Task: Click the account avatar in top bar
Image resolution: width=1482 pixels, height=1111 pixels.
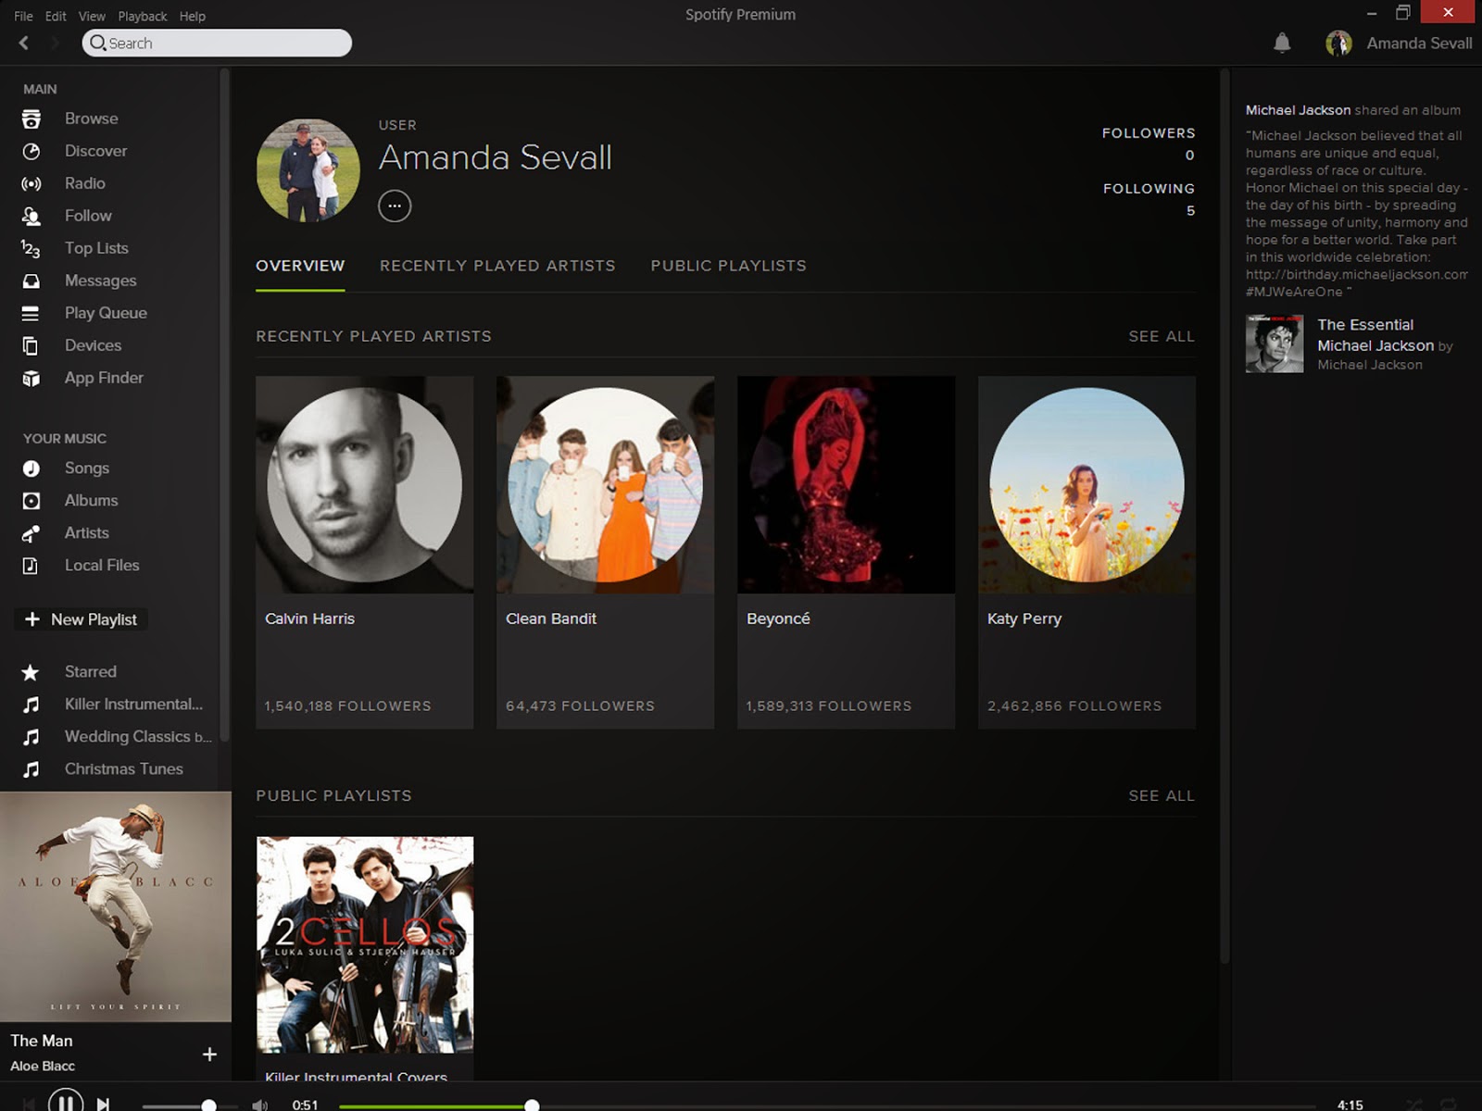Action: (1338, 44)
